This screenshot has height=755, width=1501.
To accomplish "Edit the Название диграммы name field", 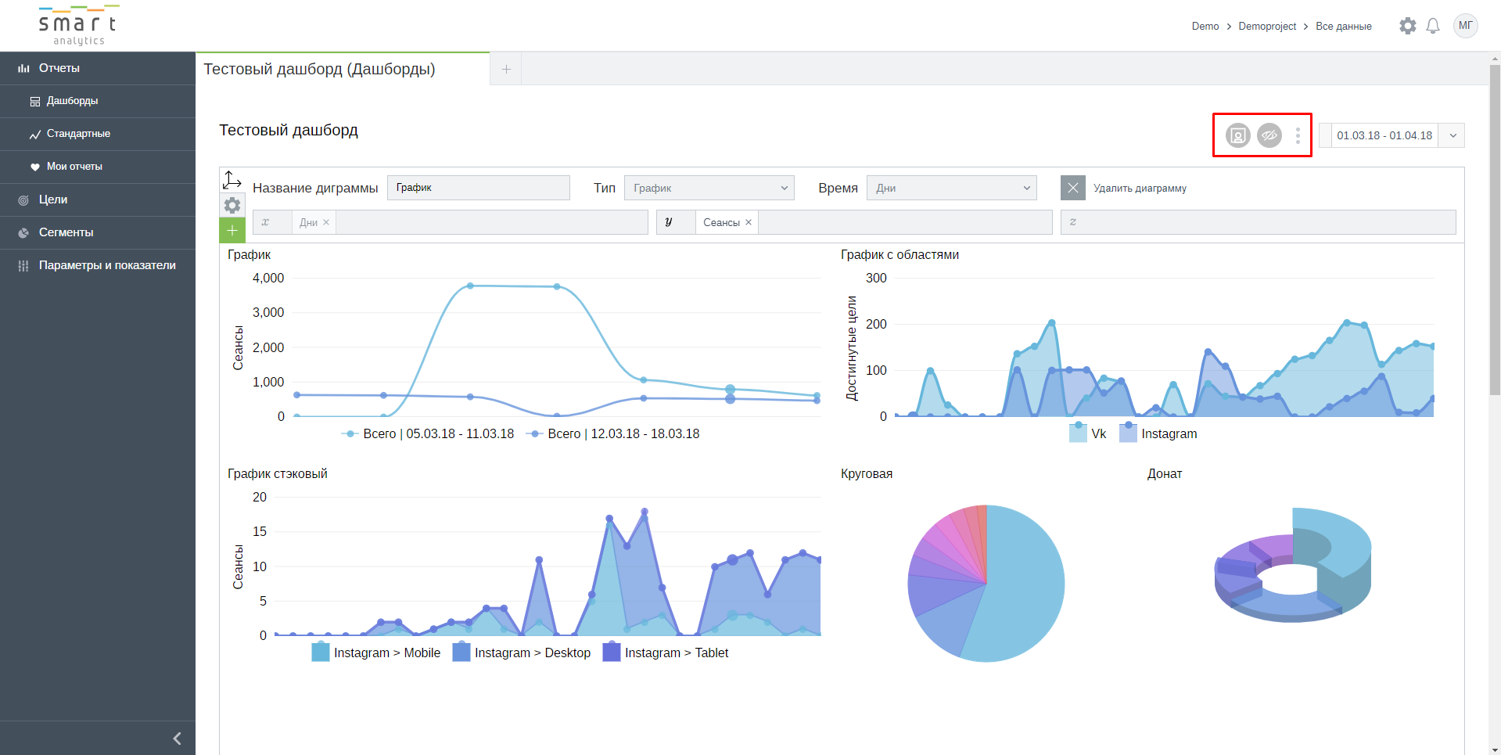I will tap(478, 188).
